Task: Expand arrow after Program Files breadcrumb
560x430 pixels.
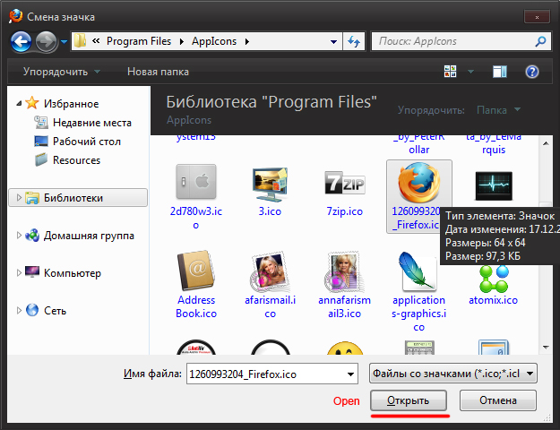Action: coord(181,42)
